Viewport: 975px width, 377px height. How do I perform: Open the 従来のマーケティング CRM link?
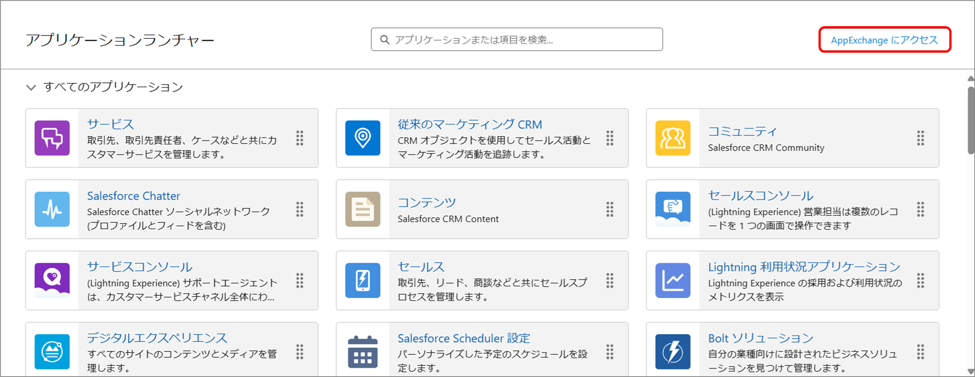click(470, 124)
